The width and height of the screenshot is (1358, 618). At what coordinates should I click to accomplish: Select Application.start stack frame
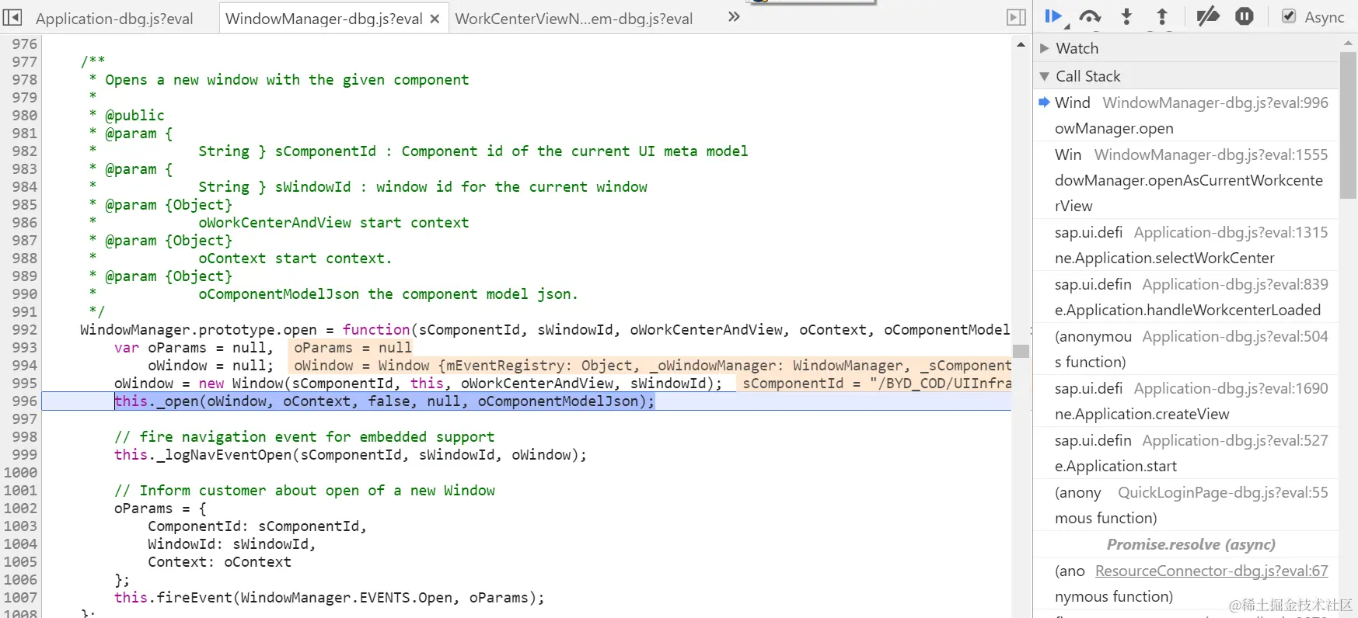1185,453
